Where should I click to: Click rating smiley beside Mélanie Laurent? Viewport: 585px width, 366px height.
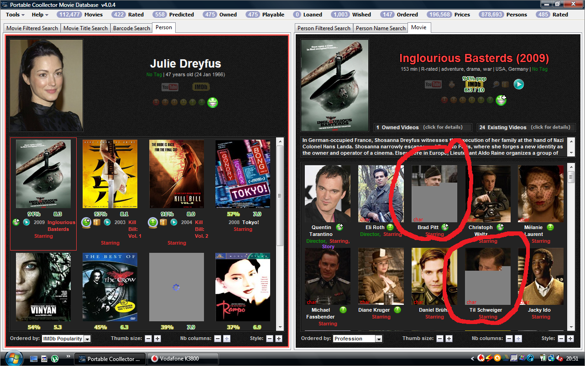pyautogui.click(x=550, y=227)
